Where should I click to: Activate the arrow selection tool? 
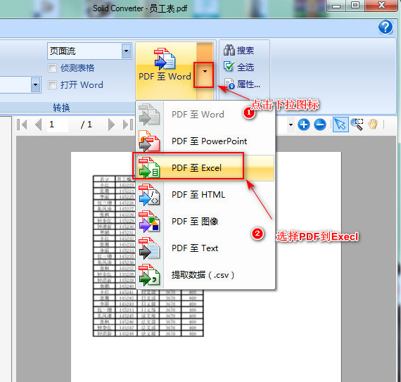(x=340, y=125)
